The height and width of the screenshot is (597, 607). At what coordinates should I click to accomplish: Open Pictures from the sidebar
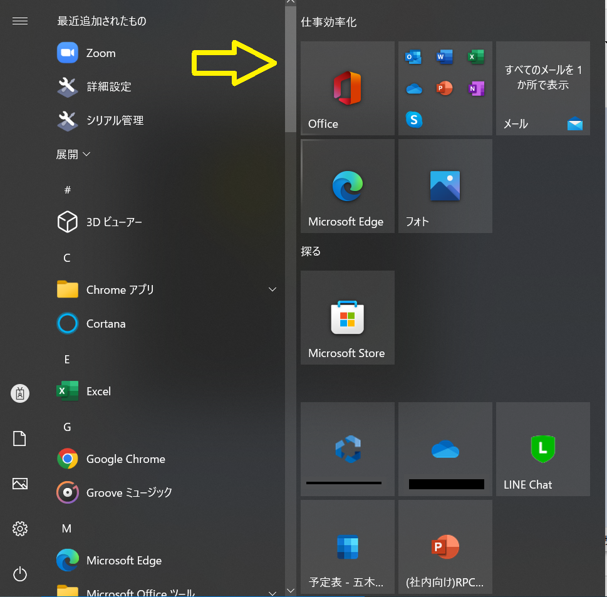[x=20, y=484]
